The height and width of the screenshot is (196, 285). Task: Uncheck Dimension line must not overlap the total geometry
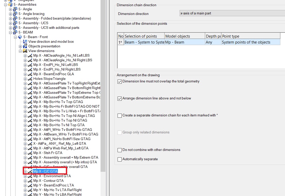pyautogui.click(x=120, y=81)
